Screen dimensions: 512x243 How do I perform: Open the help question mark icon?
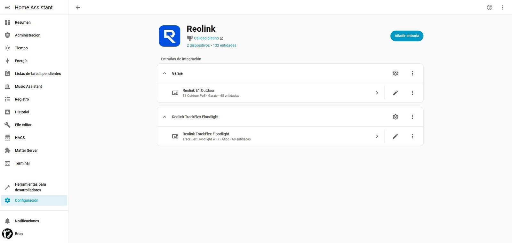click(x=490, y=7)
